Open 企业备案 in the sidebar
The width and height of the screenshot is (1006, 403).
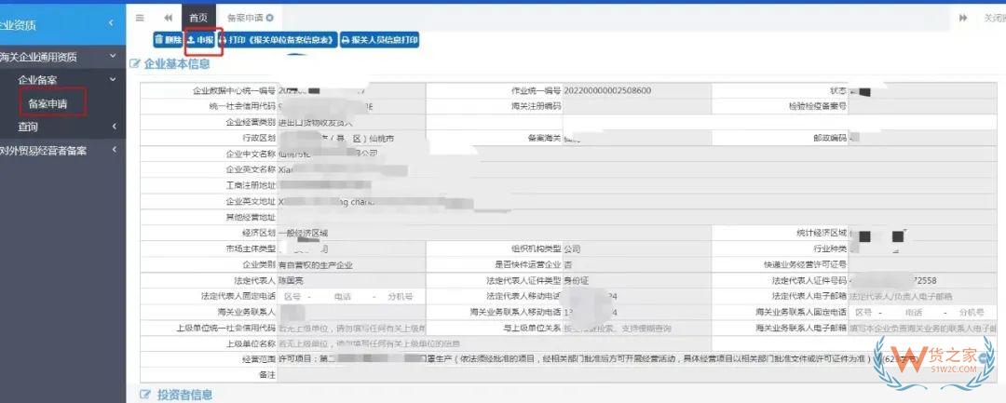point(37,80)
